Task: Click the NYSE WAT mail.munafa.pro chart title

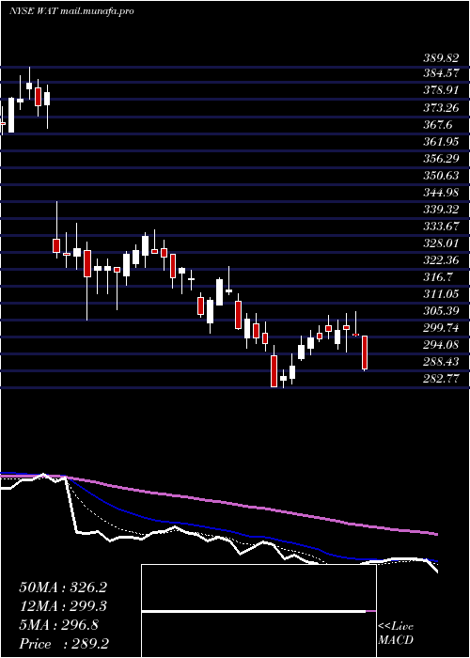Action: tap(71, 11)
